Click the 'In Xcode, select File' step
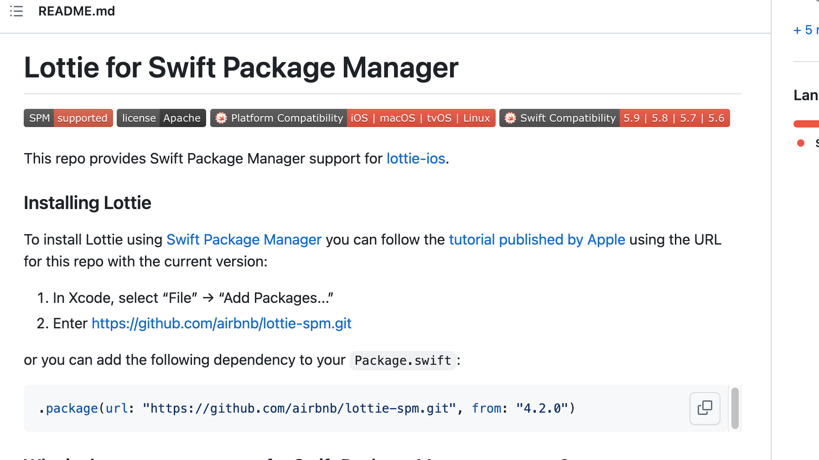 [193, 298]
